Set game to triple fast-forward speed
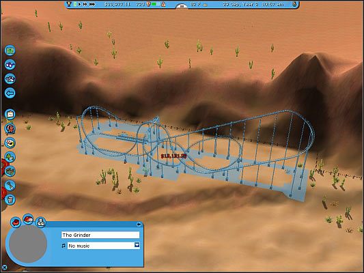This screenshot has width=364, height=273. (92, 4)
